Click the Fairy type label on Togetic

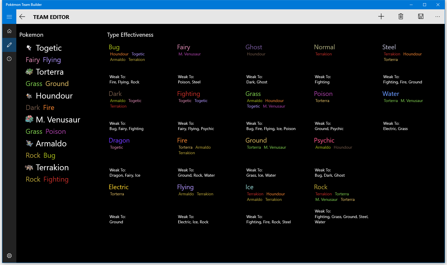coord(32,60)
